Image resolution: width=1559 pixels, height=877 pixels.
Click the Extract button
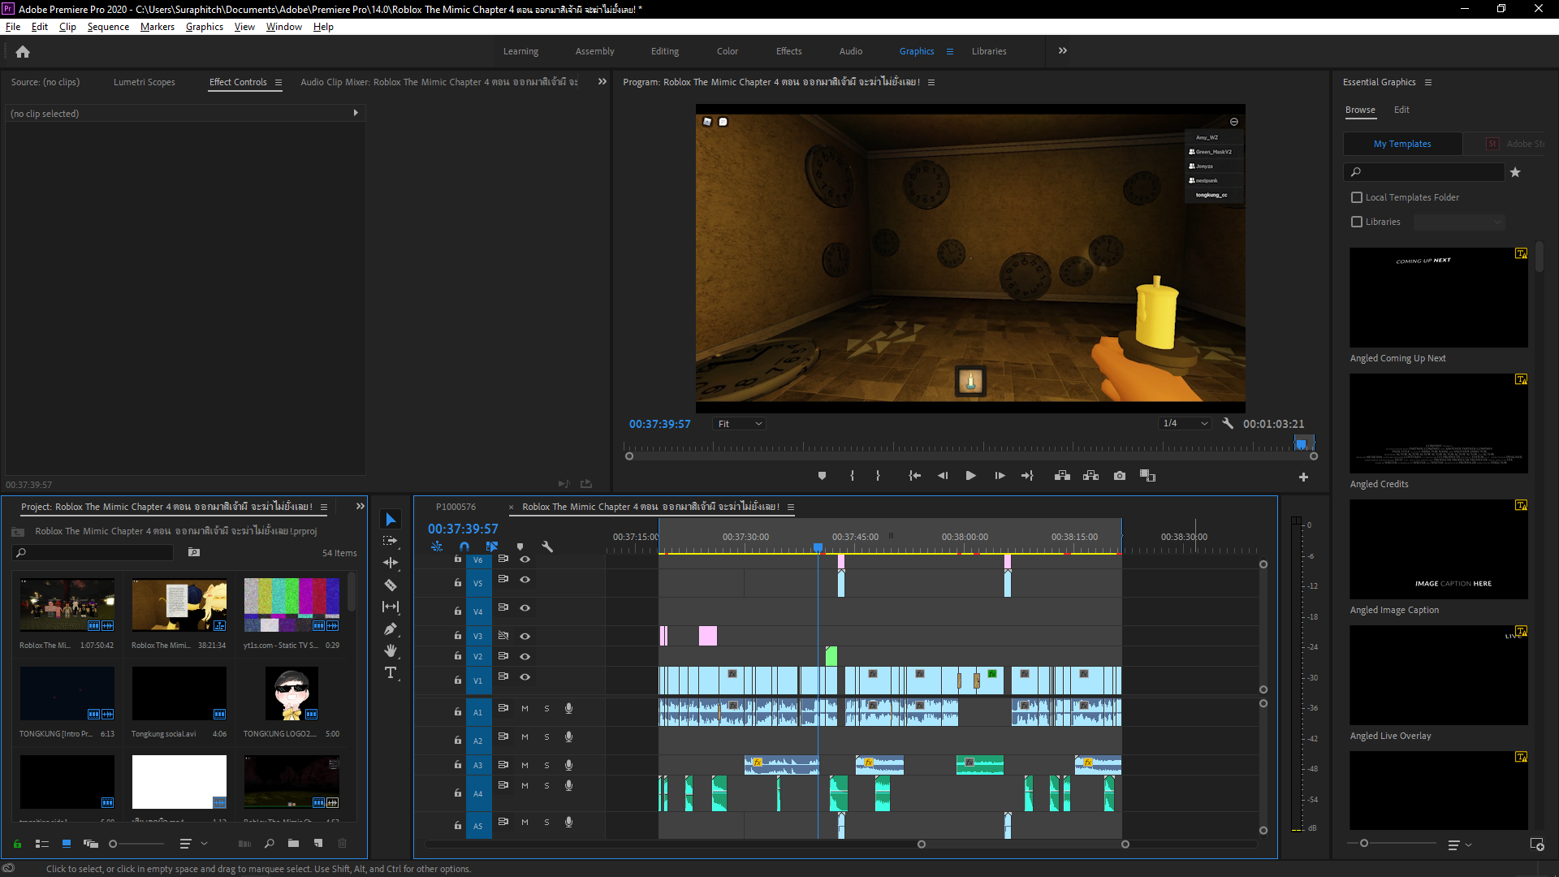(x=1090, y=476)
